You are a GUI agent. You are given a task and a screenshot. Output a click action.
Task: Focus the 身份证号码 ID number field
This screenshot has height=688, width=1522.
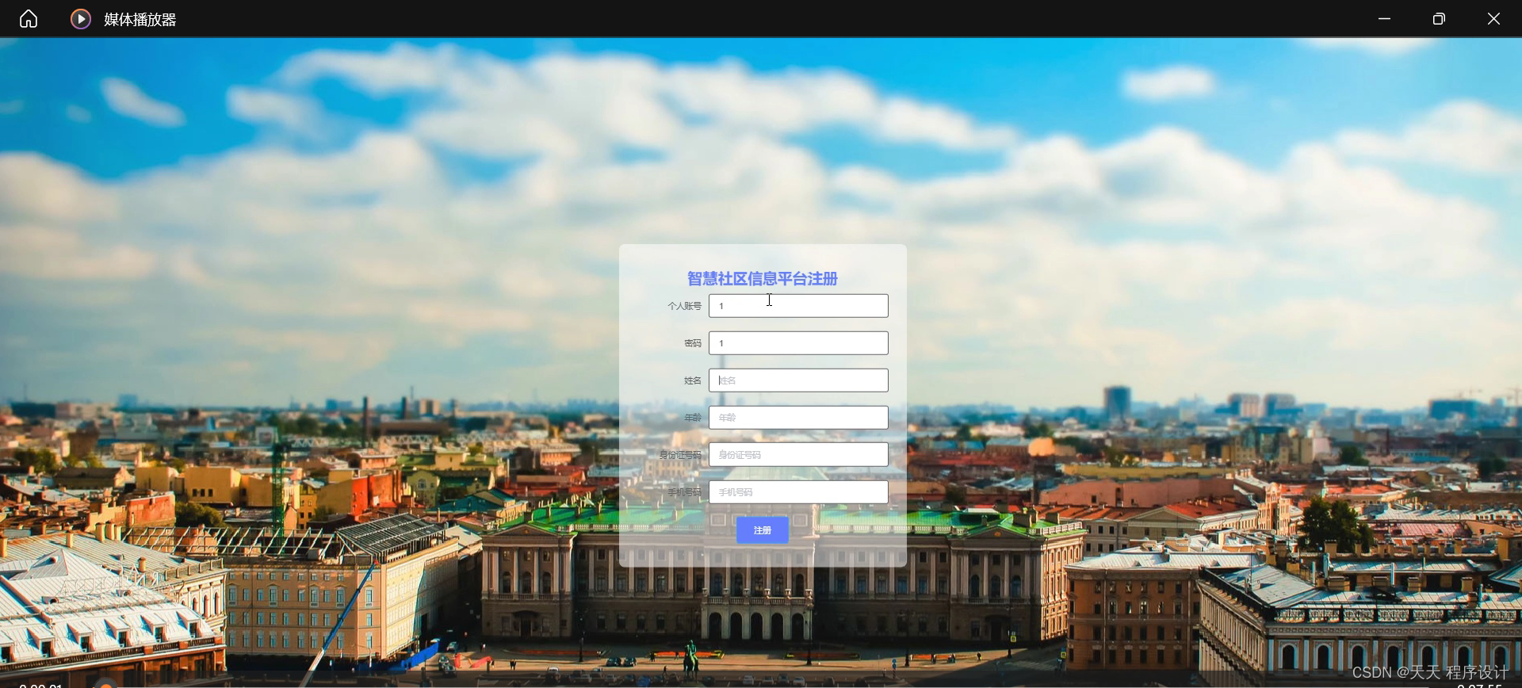click(798, 455)
